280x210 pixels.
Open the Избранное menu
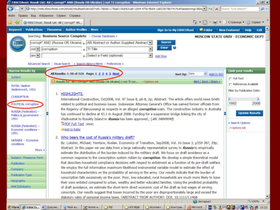click(46, 16)
